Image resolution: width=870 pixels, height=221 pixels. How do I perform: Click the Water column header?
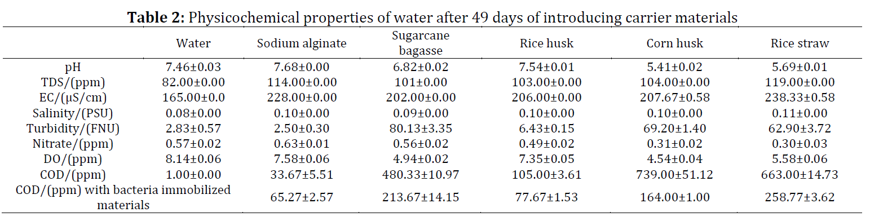(x=193, y=43)
